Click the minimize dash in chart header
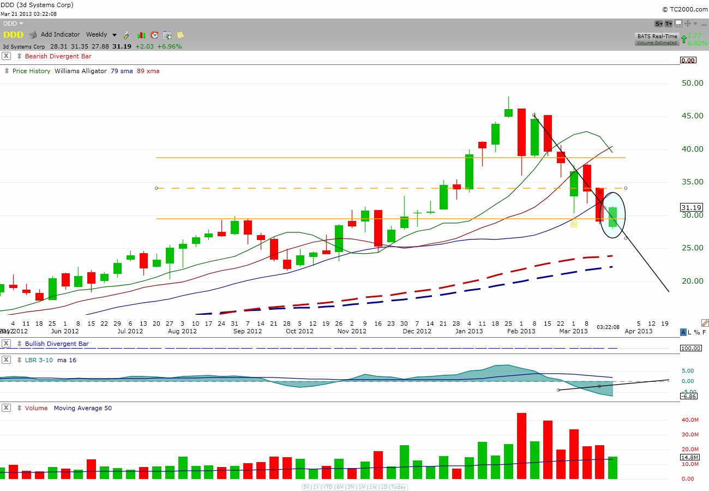Image resolution: width=709 pixels, height=491 pixels. [704, 25]
